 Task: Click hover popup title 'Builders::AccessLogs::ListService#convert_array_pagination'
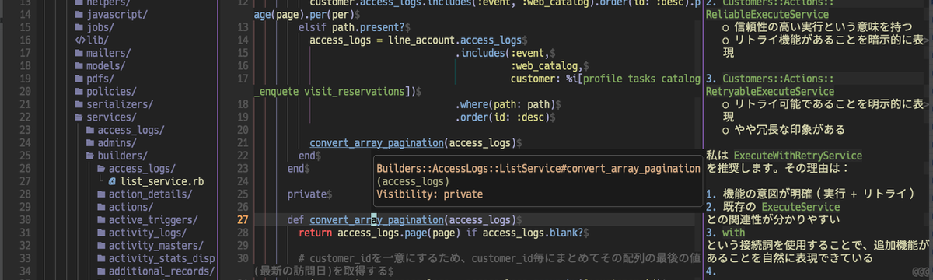click(x=538, y=169)
